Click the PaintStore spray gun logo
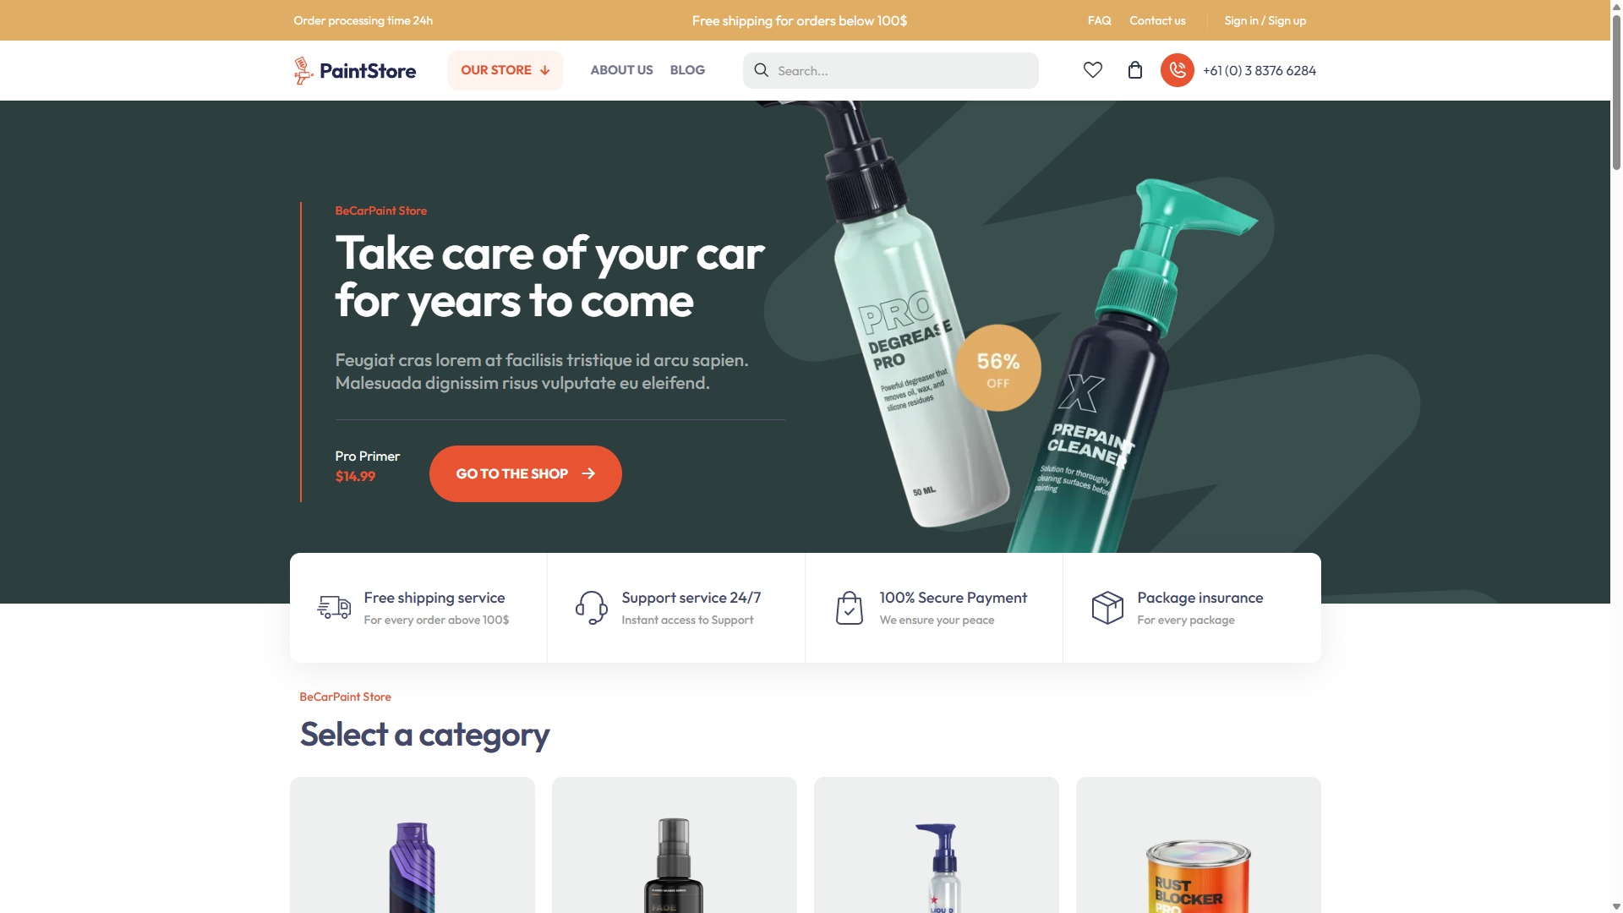This screenshot has width=1623, height=913. click(303, 70)
